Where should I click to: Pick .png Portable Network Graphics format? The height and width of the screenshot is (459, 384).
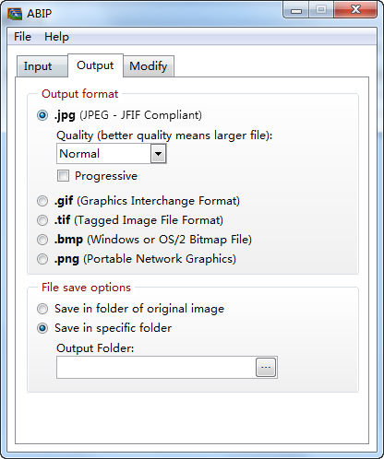(x=42, y=259)
